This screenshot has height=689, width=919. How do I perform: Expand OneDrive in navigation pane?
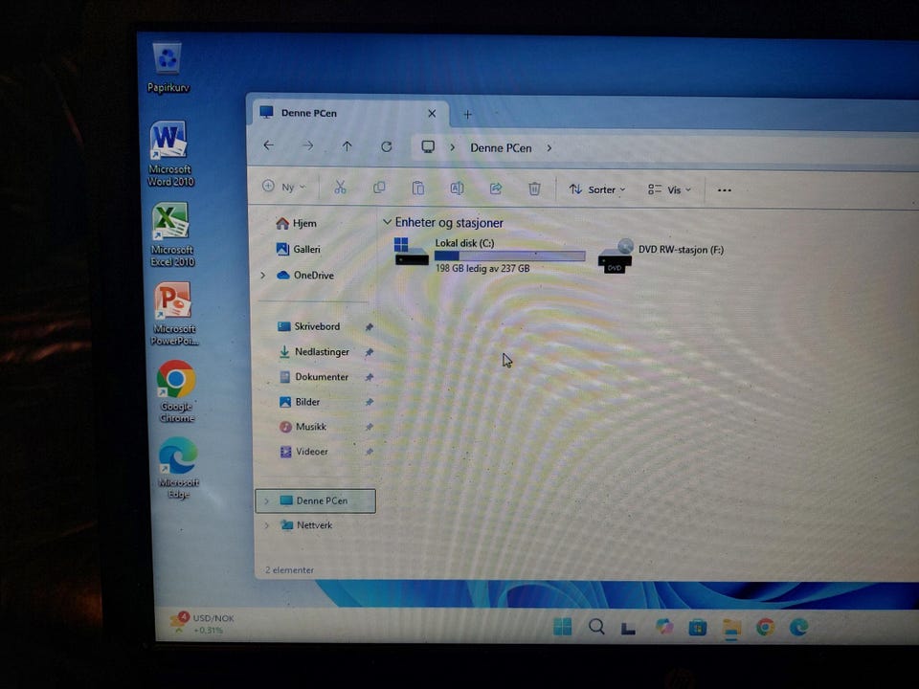pyautogui.click(x=263, y=275)
